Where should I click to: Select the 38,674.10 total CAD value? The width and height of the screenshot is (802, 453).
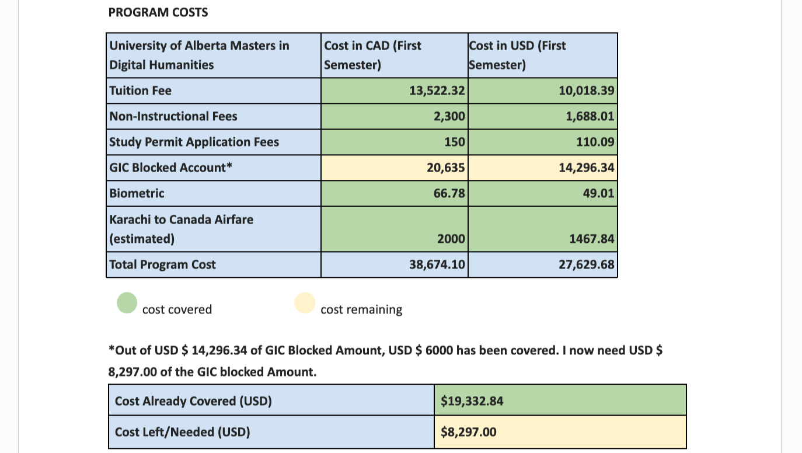(437, 264)
